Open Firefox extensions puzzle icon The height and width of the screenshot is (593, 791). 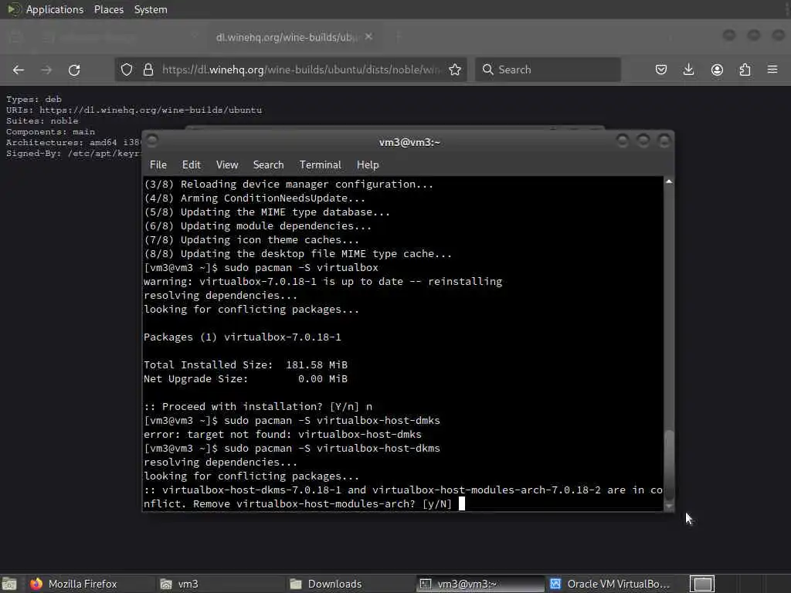click(x=745, y=69)
